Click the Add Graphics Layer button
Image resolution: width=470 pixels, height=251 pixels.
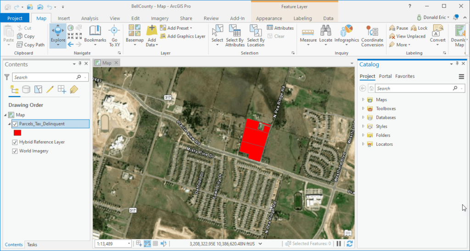[183, 36]
